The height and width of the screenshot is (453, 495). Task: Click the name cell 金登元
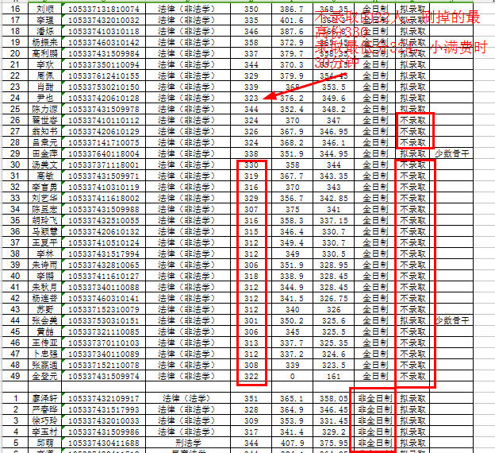click(44, 376)
